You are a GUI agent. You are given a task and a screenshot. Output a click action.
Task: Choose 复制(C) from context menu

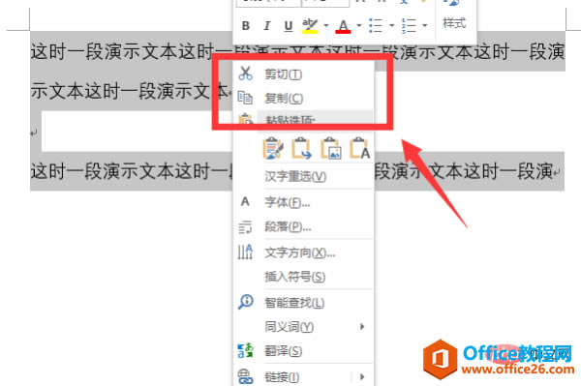coord(284,99)
